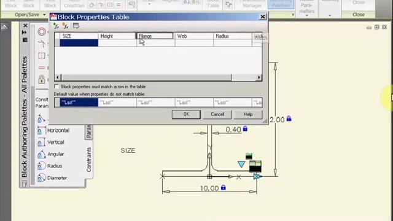Click OK in the Block Properties Table
This screenshot has height=221, width=393.
[186, 114]
